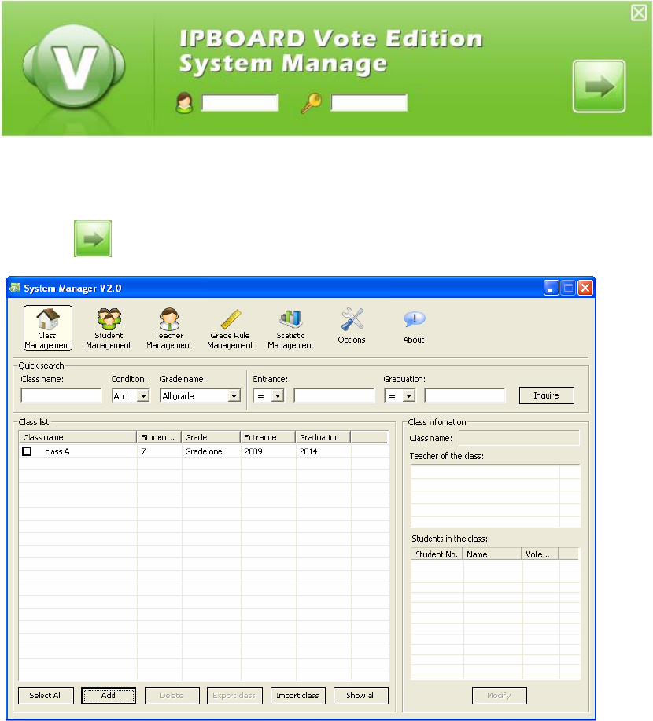Click the small green arrow icon below banner
The width and height of the screenshot is (653, 721).
click(x=93, y=239)
